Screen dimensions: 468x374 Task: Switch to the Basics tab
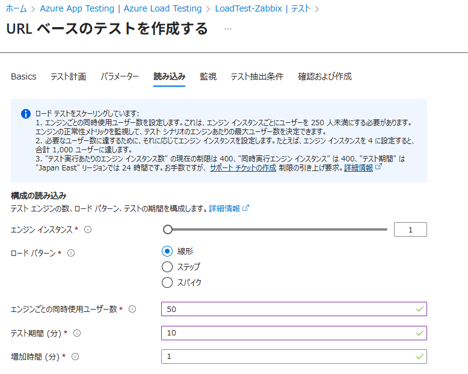tap(23, 76)
